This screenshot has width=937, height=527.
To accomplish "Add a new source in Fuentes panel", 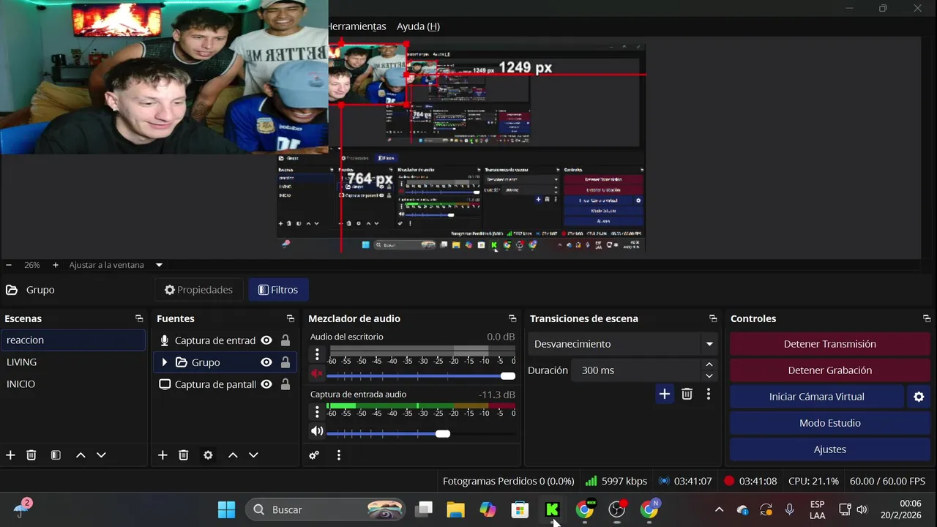I will click(163, 455).
